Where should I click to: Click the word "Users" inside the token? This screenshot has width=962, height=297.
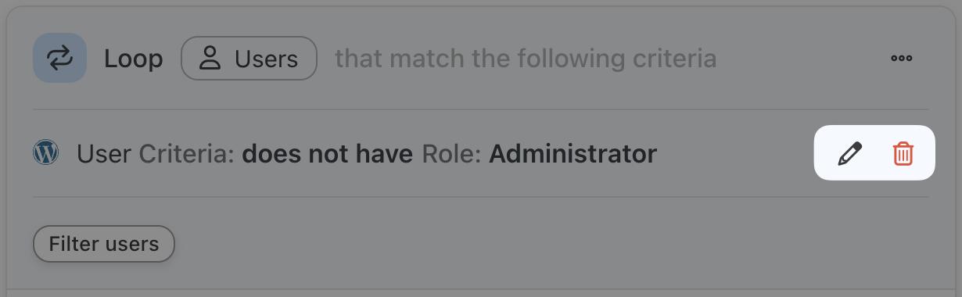pyautogui.click(x=266, y=59)
